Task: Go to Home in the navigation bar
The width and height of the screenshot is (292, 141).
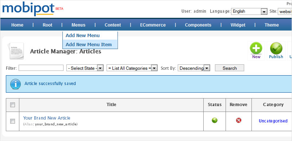Action: (x=17, y=25)
